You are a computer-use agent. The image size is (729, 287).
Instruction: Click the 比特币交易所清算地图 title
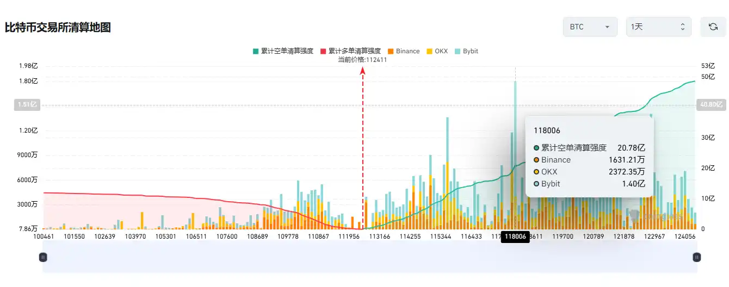(58, 27)
